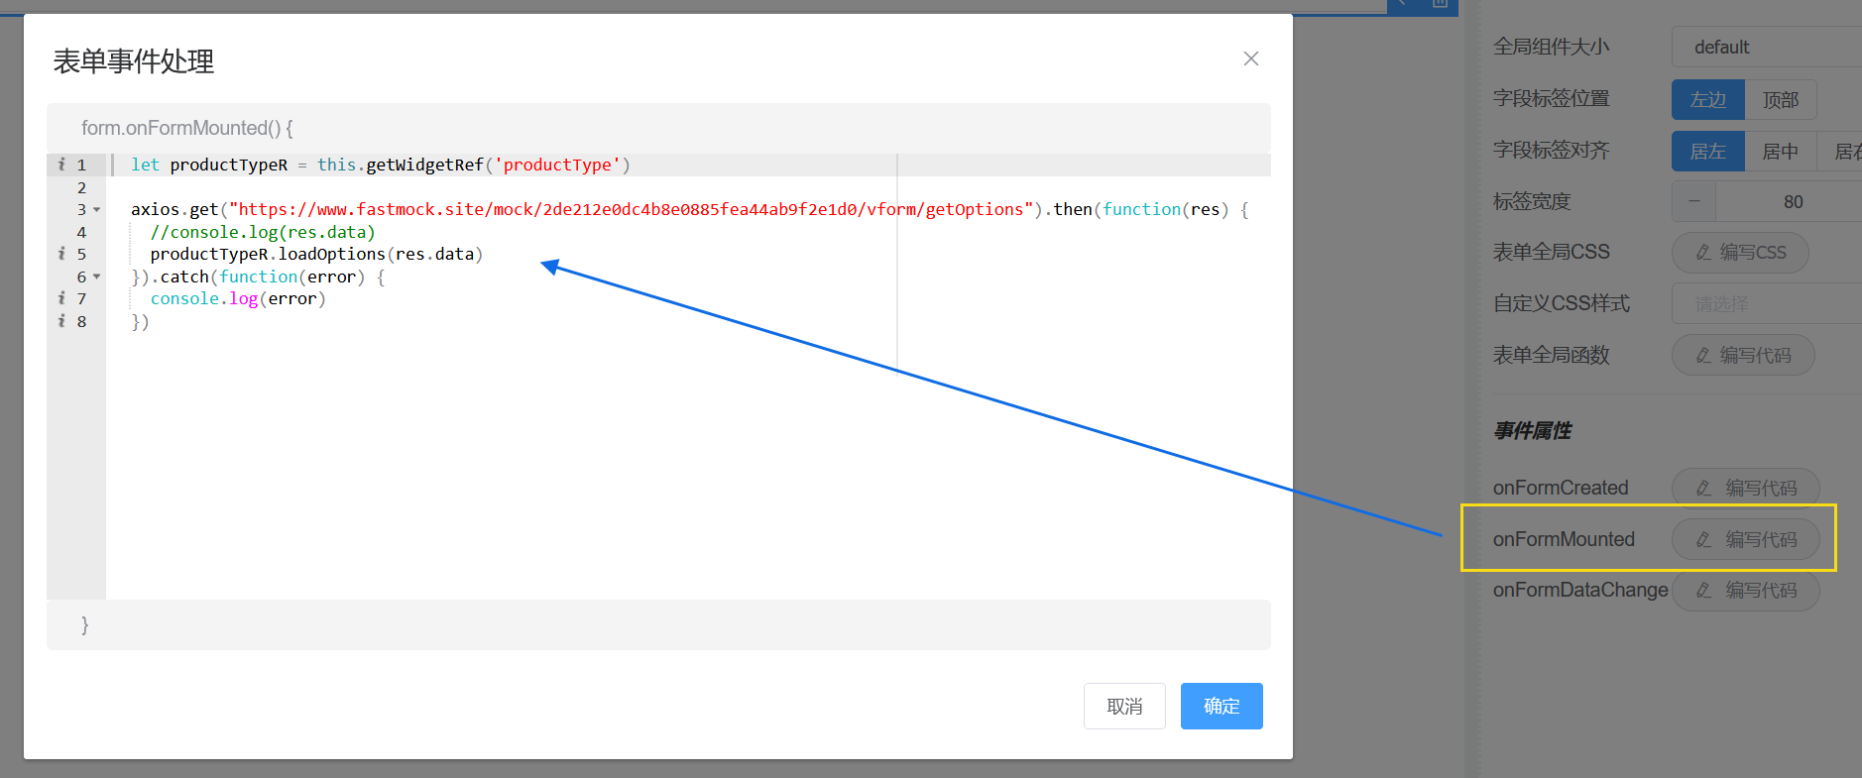Select 顶部 for field label position

1780,100
